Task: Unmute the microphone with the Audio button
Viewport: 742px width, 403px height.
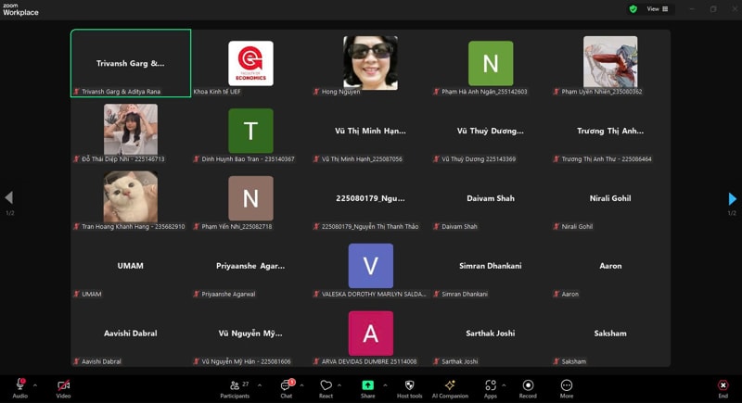Action: [x=19, y=386]
